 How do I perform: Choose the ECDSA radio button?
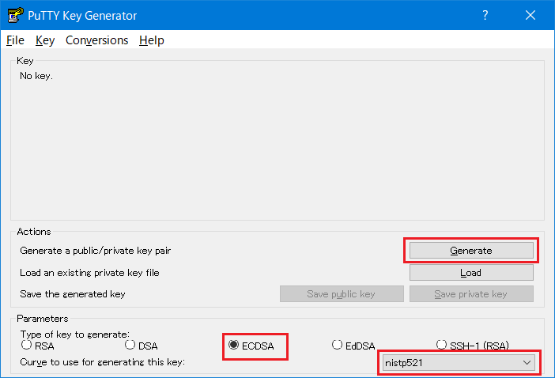click(x=234, y=345)
